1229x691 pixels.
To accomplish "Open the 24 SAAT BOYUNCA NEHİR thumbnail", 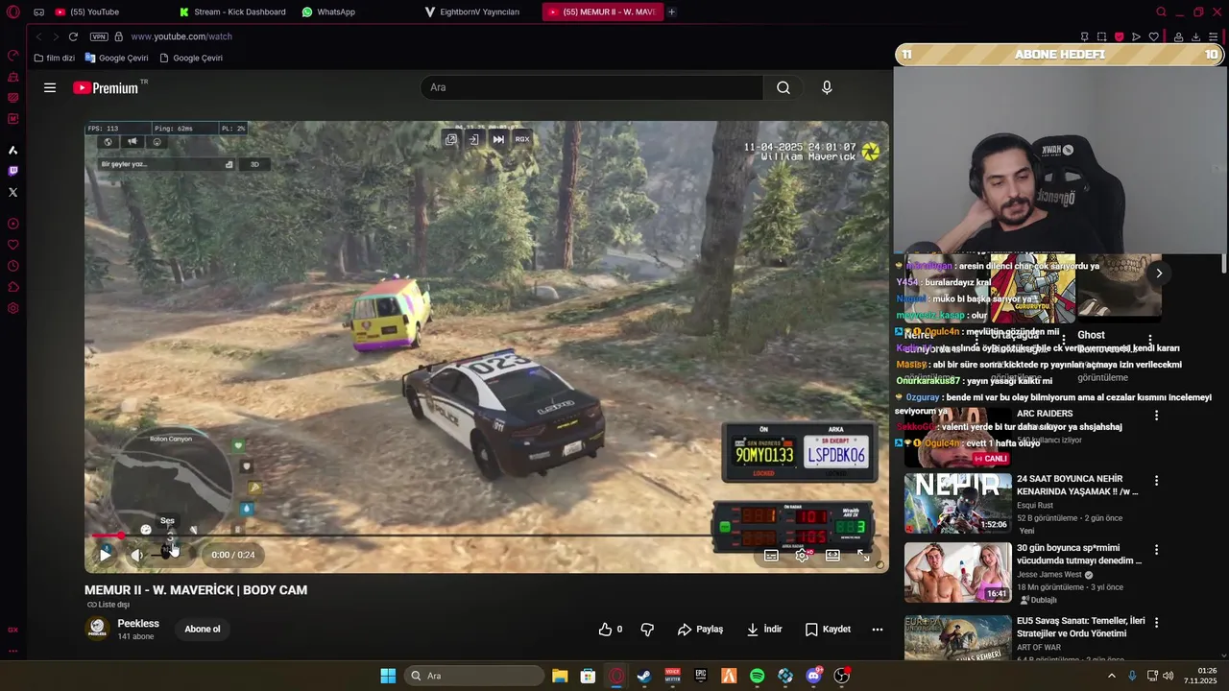I will click(x=957, y=503).
